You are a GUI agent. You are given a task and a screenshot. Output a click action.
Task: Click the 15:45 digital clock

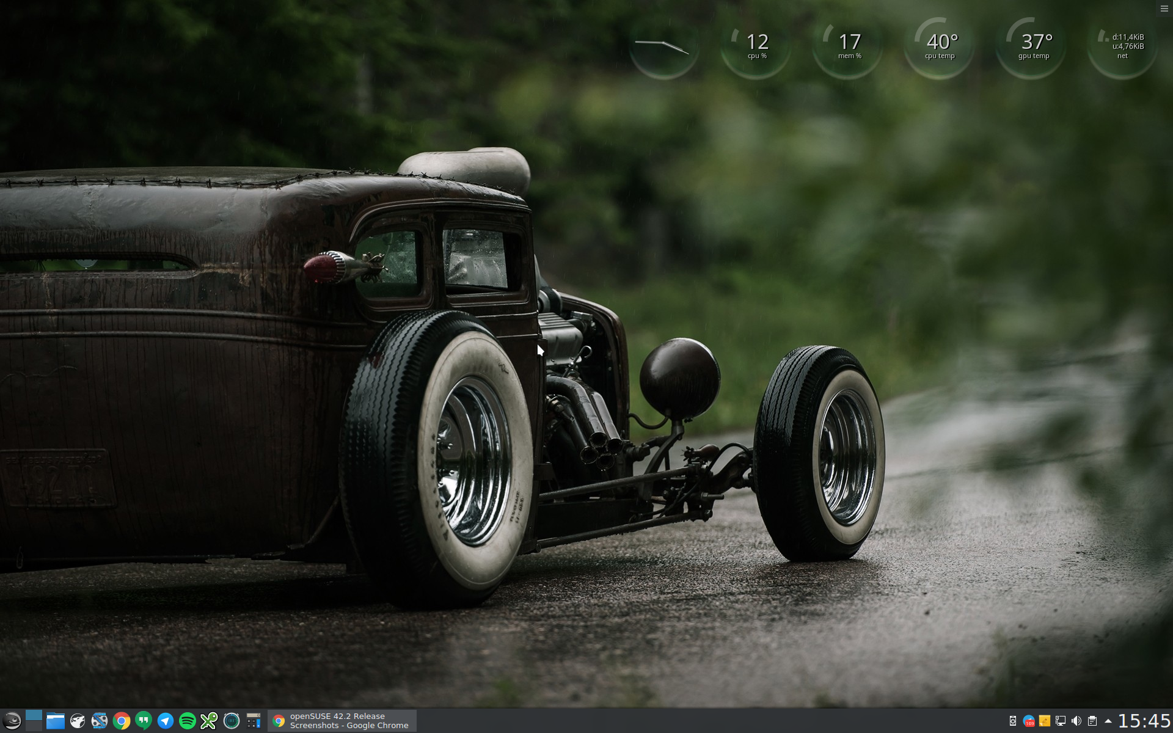click(x=1144, y=721)
